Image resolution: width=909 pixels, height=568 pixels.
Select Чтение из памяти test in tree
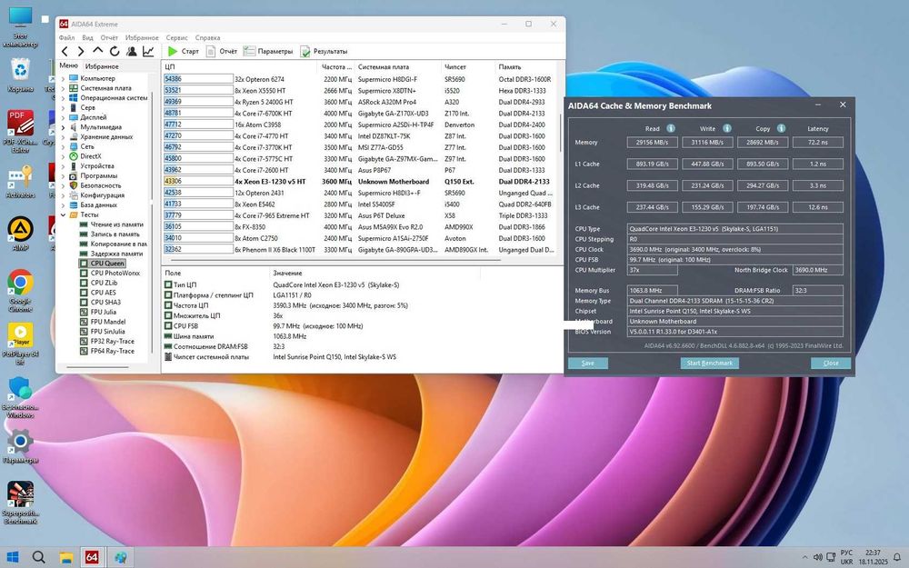click(x=111, y=224)
